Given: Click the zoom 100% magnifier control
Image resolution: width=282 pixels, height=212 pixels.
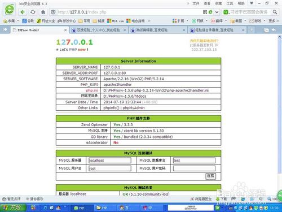Looking at the screenshot, I should [x=272, y=199].
